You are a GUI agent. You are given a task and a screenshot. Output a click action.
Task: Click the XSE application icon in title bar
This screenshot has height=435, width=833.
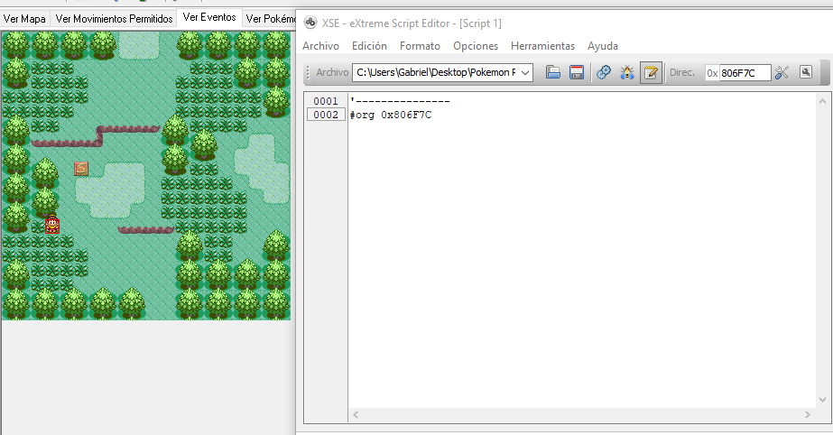(x=310, y=23)
